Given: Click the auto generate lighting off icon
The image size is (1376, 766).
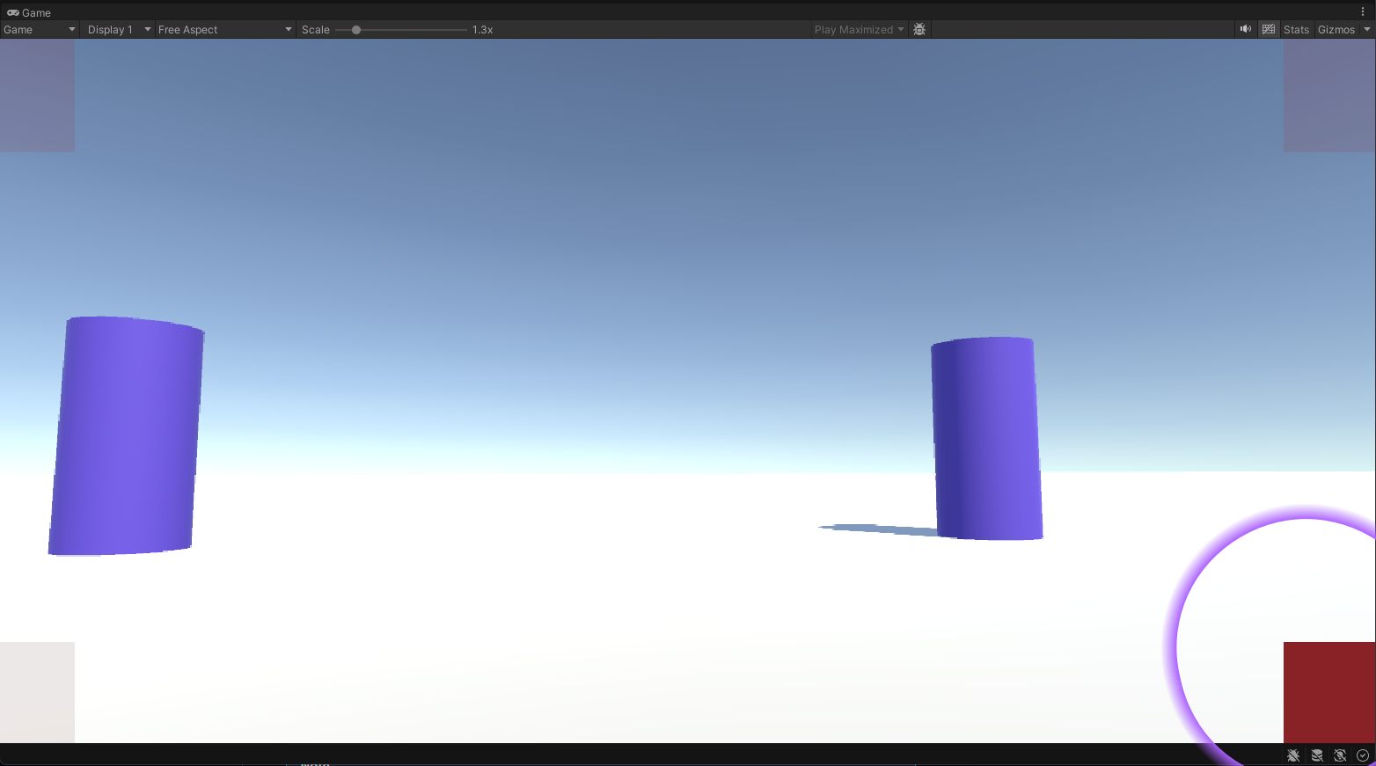Looking at the screenshot, I should 1340,755.
